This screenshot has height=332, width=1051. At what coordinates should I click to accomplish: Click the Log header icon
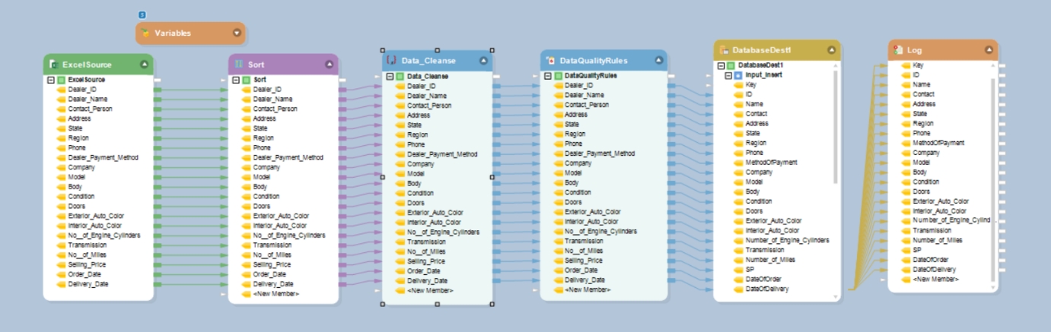(899, 49)
